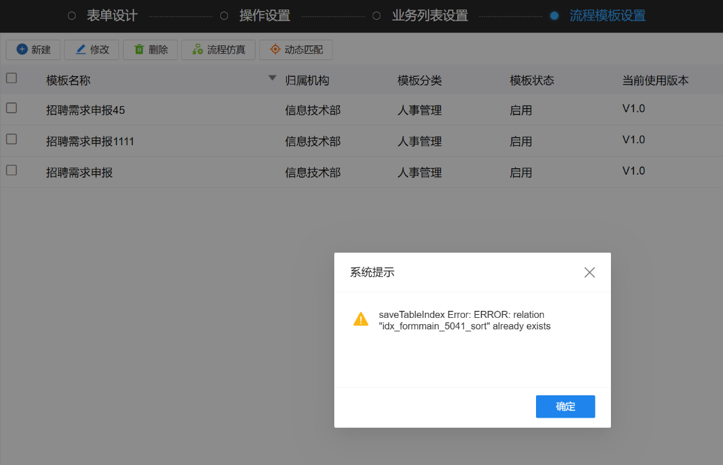Screen dimensions: 723x465
Task: Open the 业务列表设置 step
Action: [x=429, y=15]
